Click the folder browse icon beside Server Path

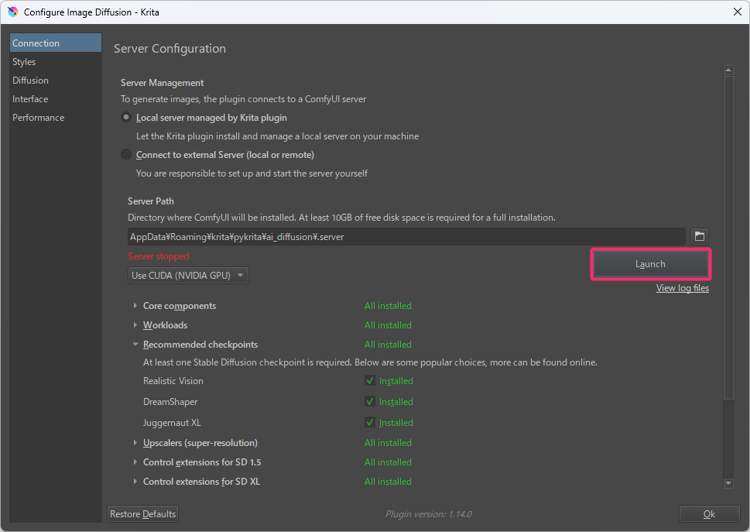pos(699,236)
